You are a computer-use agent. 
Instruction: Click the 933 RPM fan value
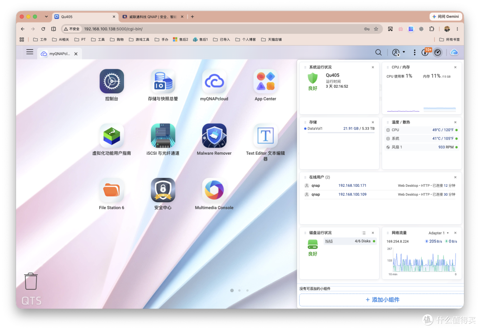coord(446,147)
